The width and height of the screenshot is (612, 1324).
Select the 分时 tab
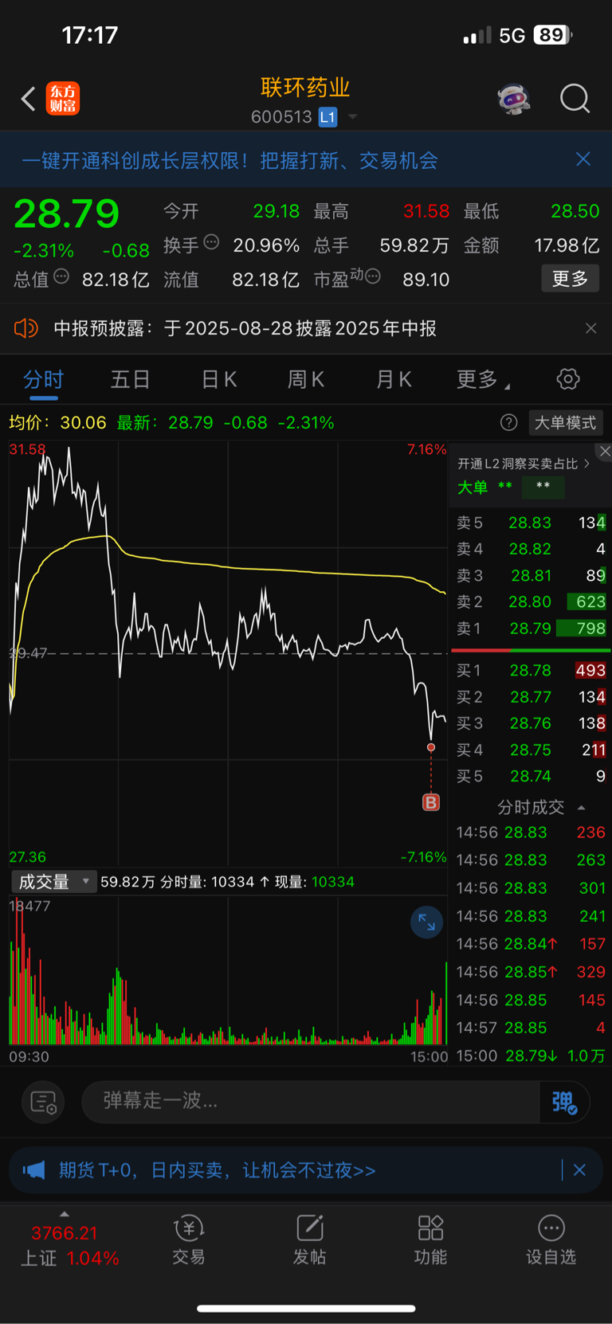pyautogui.click(x=43, y=380)
